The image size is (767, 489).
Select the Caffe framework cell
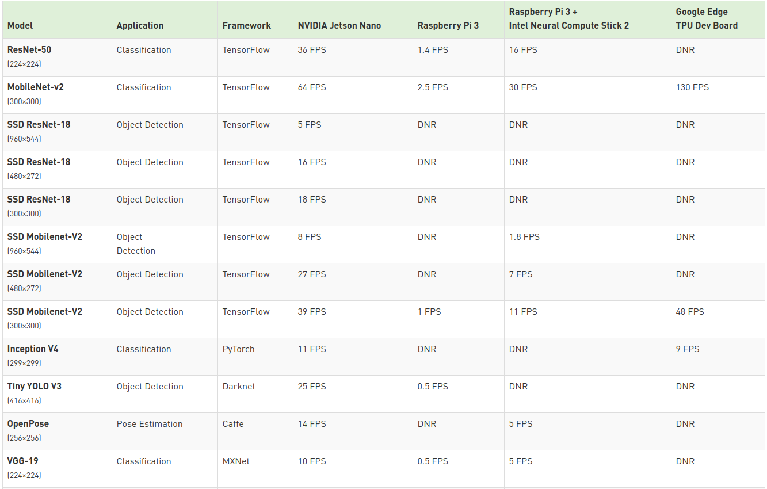[233, 424]
